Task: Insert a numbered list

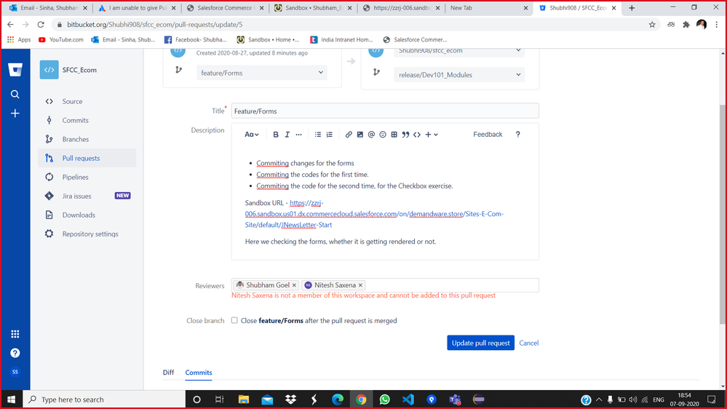Action: click(x=329, y=135)
